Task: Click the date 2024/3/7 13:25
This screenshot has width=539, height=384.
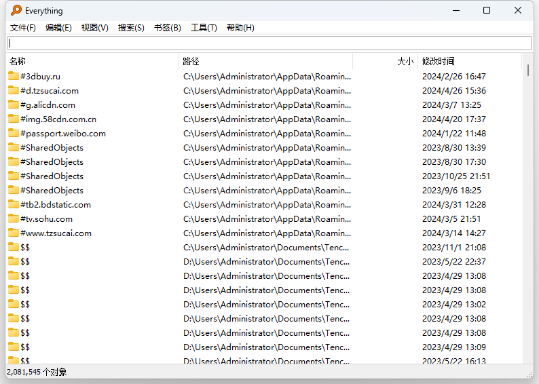Action: tap(451, 104)
